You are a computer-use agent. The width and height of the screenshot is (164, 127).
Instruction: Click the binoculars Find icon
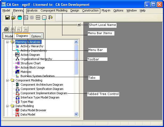[13, 29]
